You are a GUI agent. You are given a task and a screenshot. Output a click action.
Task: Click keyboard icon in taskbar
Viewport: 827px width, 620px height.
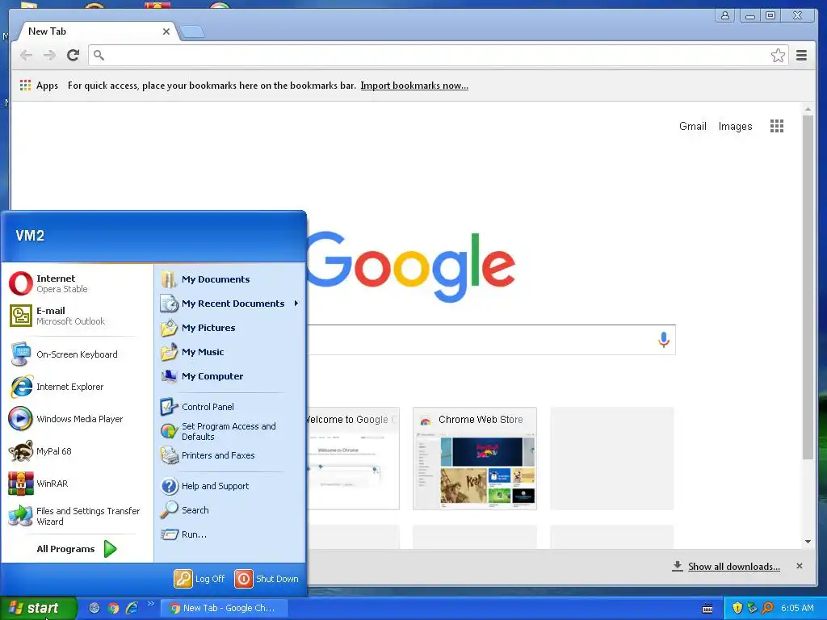[707, 609]
